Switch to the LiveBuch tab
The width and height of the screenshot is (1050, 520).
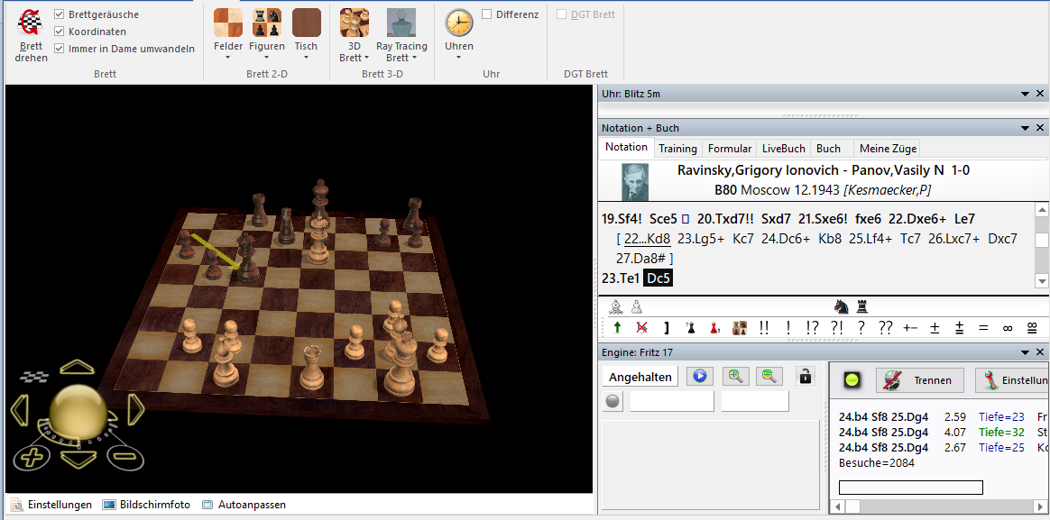click(783, 149)
